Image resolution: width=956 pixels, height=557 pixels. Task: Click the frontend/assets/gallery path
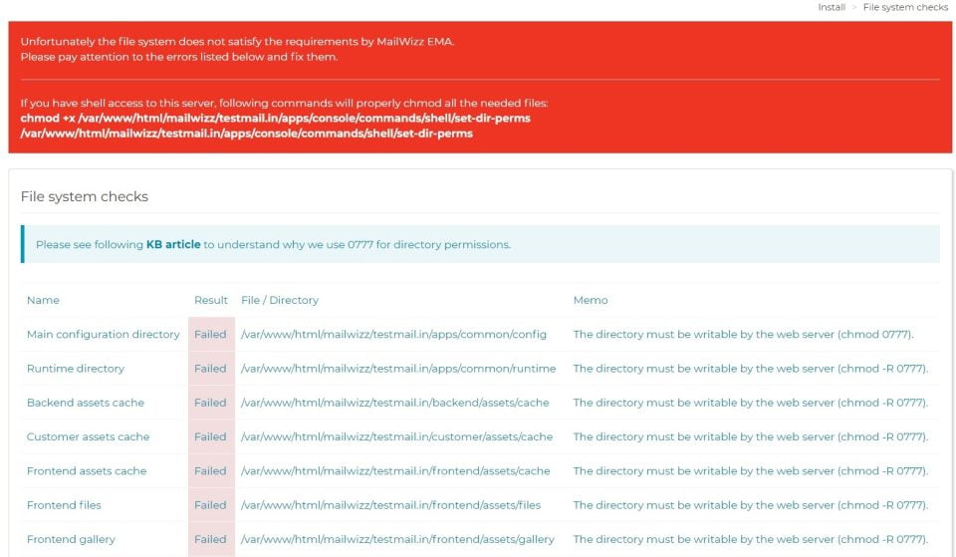pyautogui.click(x=398, y=539)
